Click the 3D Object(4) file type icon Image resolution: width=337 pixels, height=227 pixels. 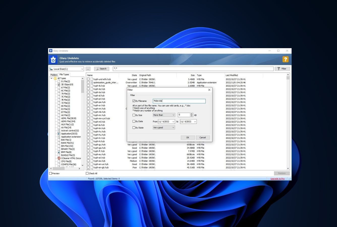59,84
